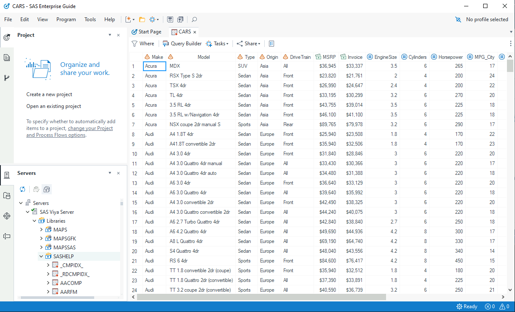
Task: Open the Share dropdown menu
Action: click(249, 44)
